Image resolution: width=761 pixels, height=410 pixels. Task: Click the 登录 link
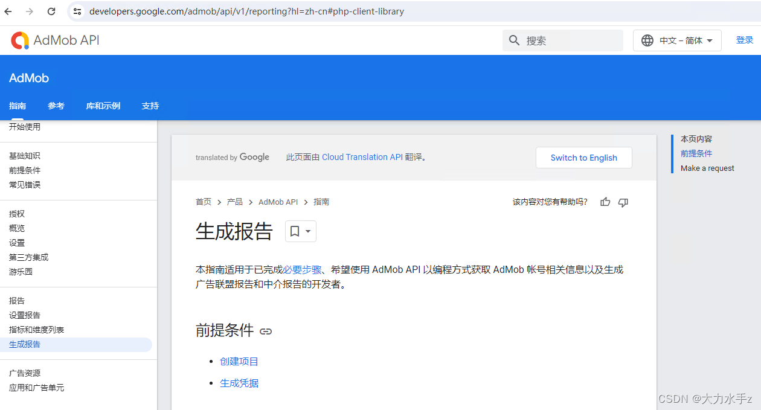click(744, 39)
